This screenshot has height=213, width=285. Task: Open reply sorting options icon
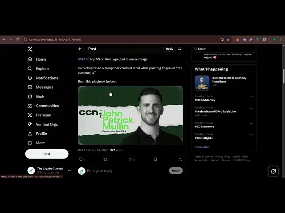click(x=180, y=49)
